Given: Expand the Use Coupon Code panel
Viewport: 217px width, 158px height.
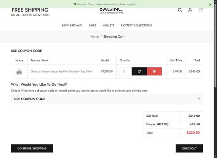Looking at the screenshot, I should point(107,99).
